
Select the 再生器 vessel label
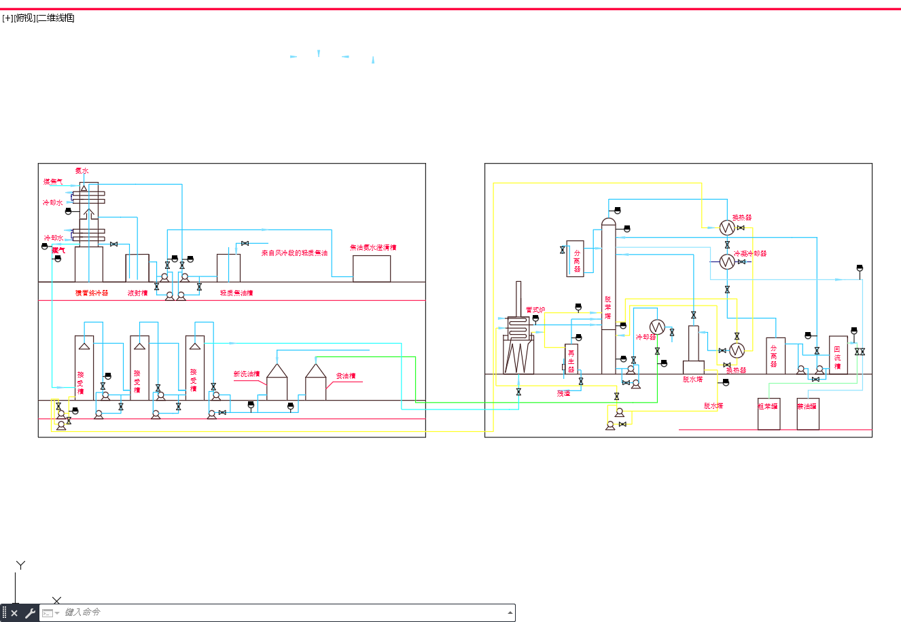tap(571, 361)
